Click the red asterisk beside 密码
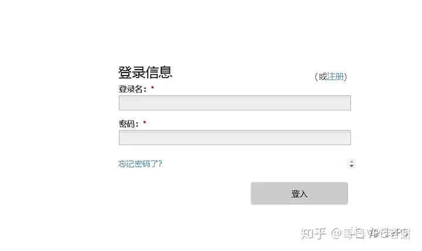 tap(145, 122)
